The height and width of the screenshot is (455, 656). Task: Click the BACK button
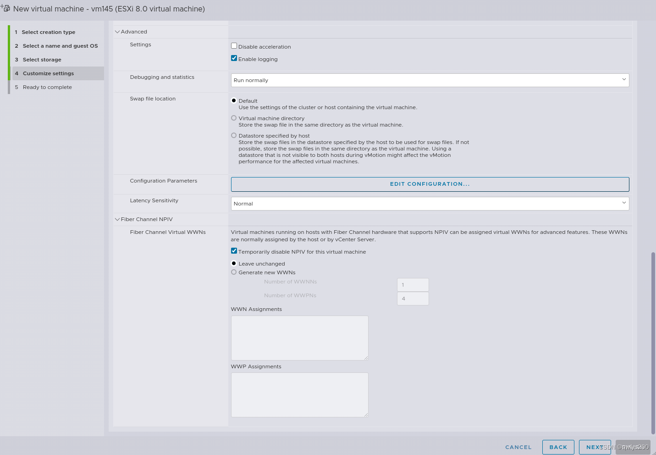pyautogui.click(x=558, y=447)
